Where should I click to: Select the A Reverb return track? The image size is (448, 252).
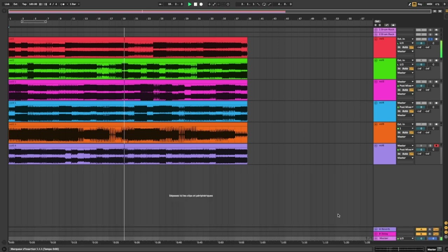385,229
